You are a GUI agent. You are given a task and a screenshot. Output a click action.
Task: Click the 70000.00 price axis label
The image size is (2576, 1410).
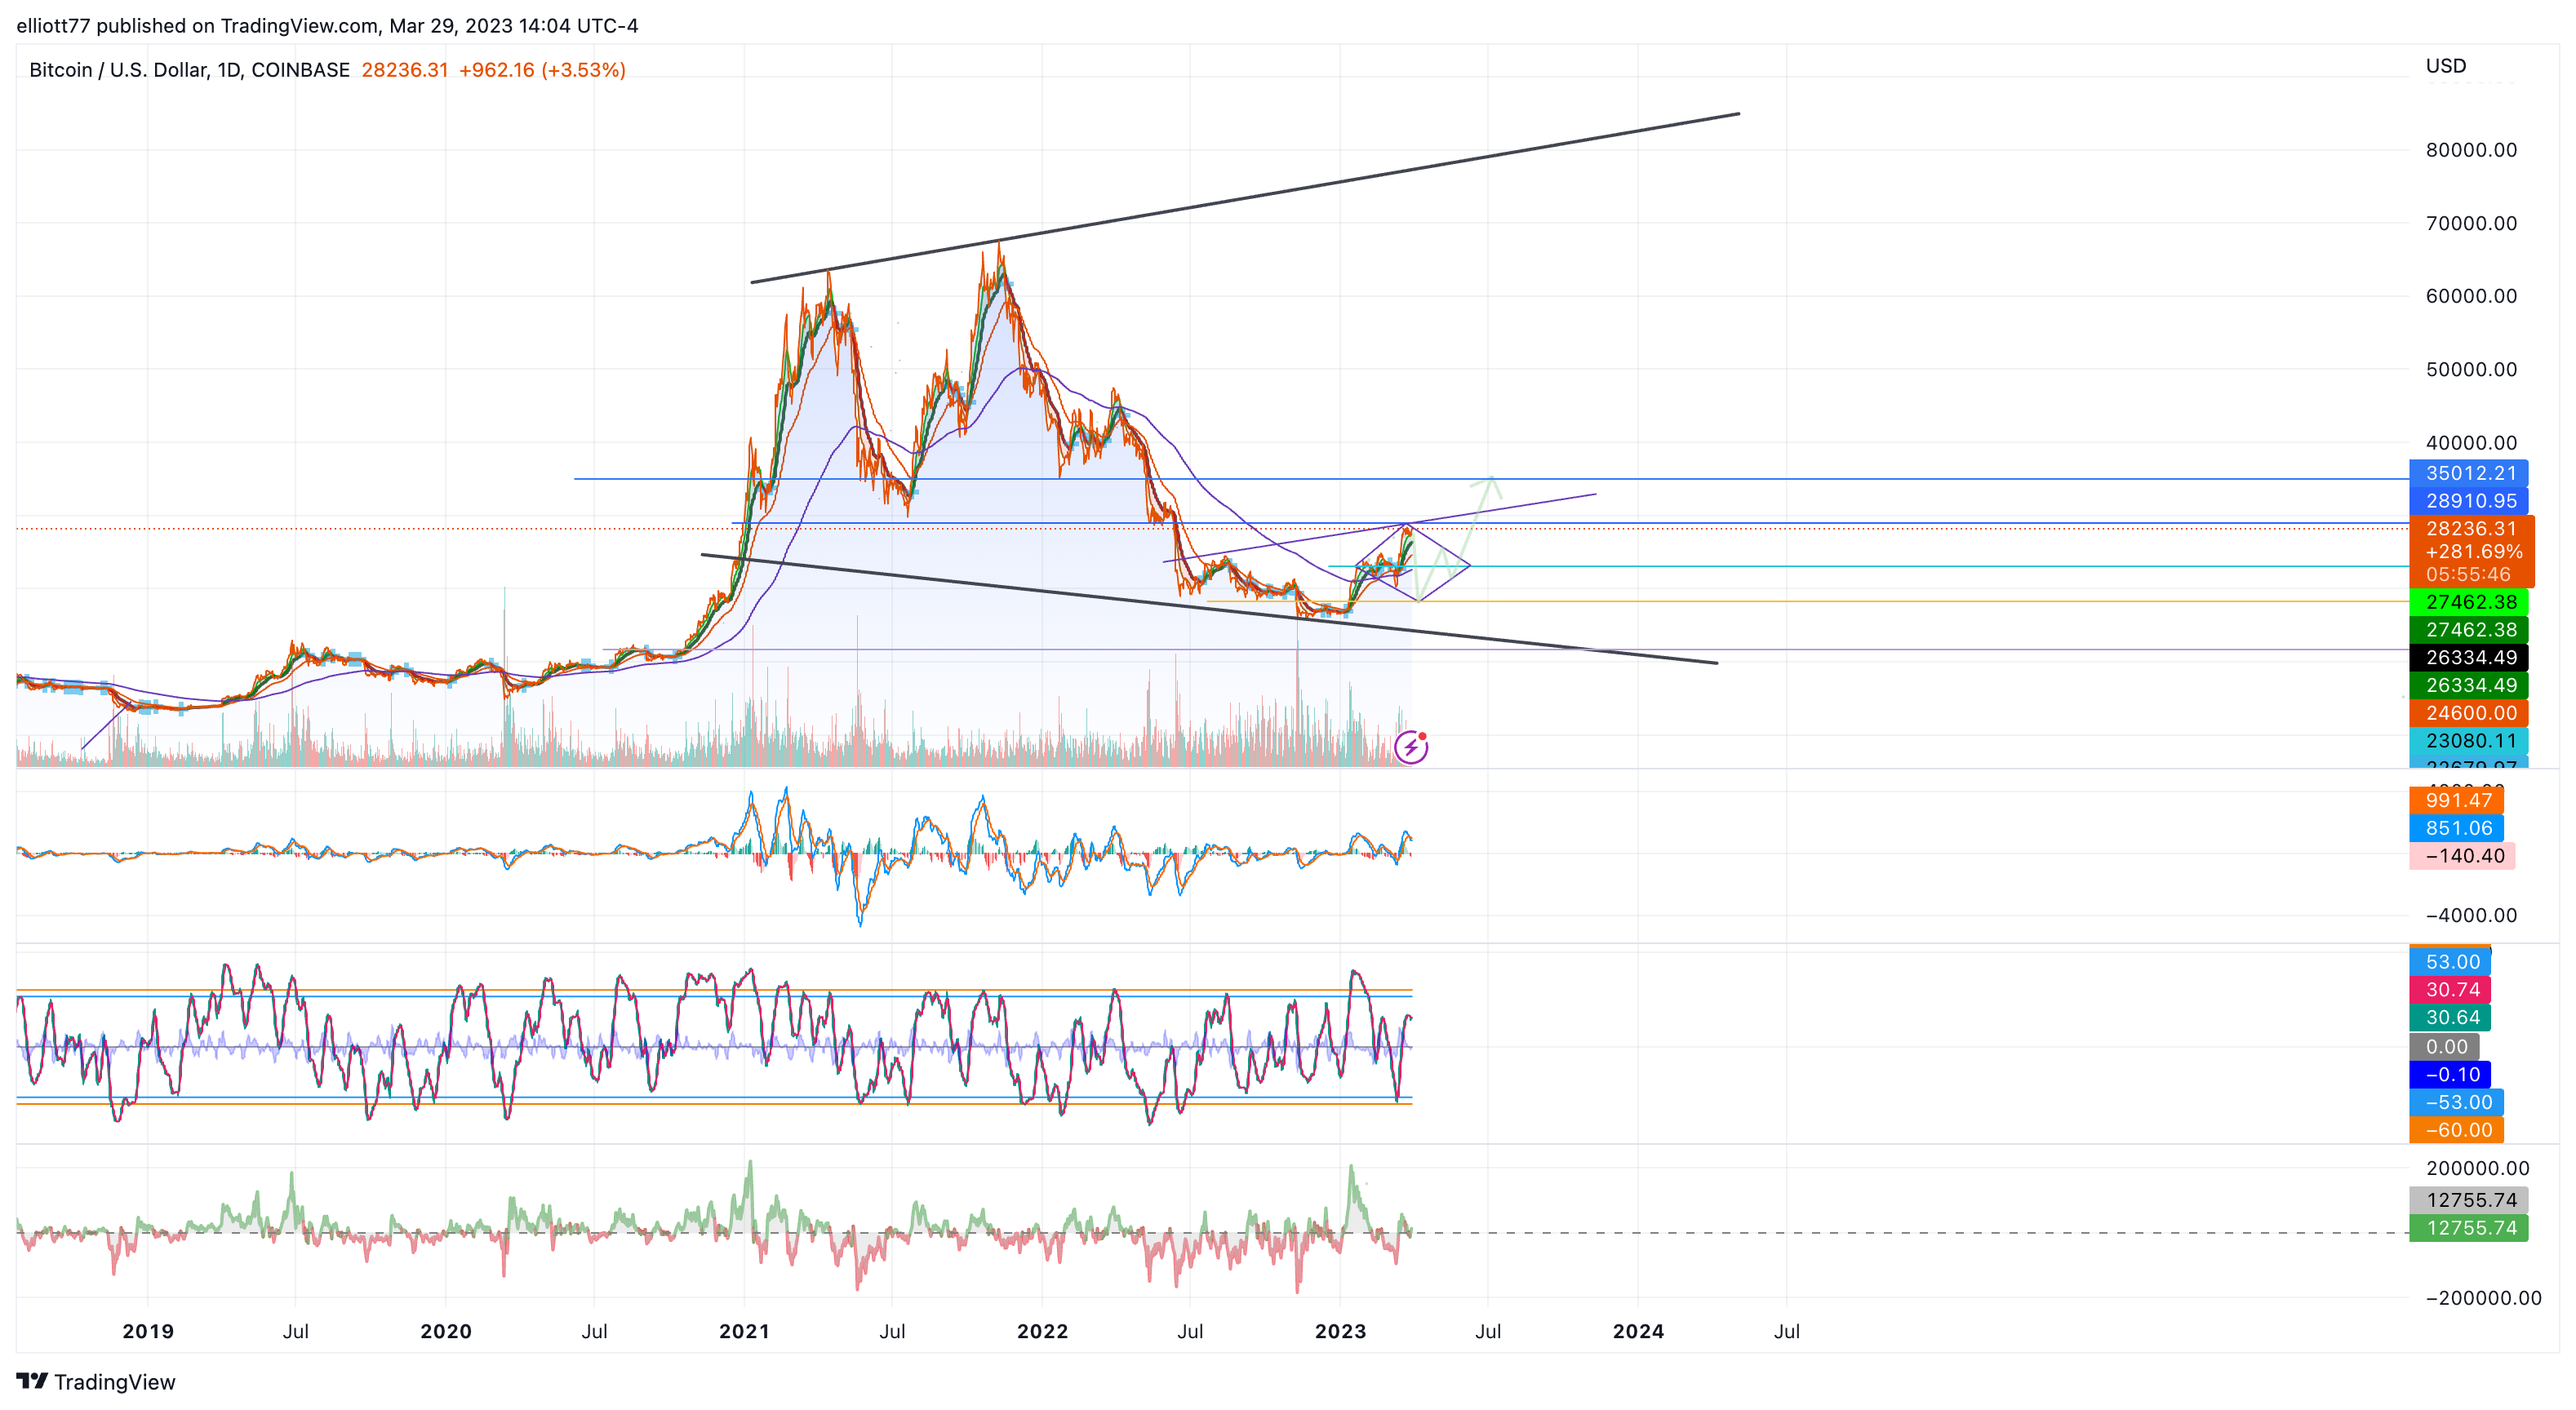2471,223
